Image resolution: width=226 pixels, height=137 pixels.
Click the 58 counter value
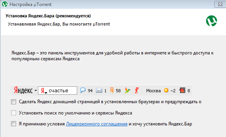tap(118, 91)
